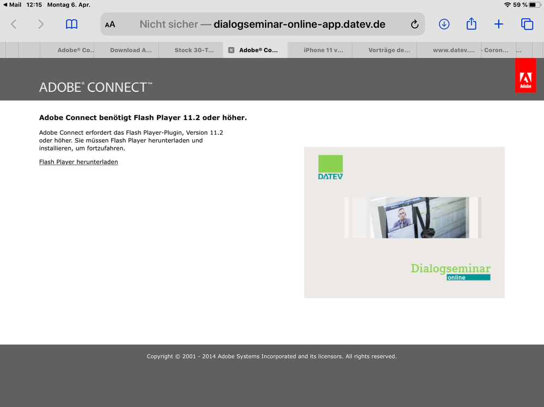
Task: Tap the address bar URL field
Action: click(x=262, y=24)
